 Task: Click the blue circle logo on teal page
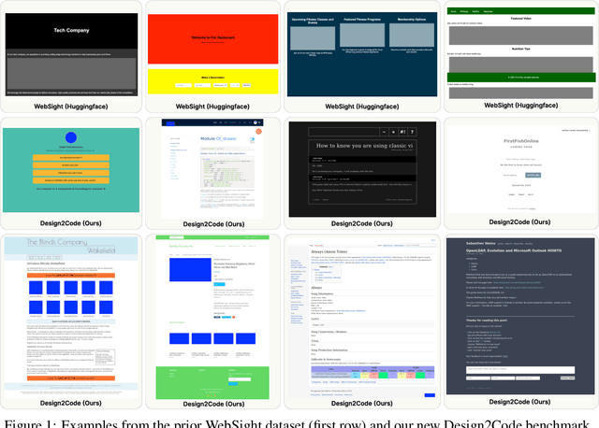pyautogui.click(x=70, y=138)
